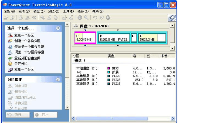Image resolution: width=201 pixels, height=123 pixels.
Task: Click the Convert partition icon right of Format in toolbar
Action: [x=56, y=18]
